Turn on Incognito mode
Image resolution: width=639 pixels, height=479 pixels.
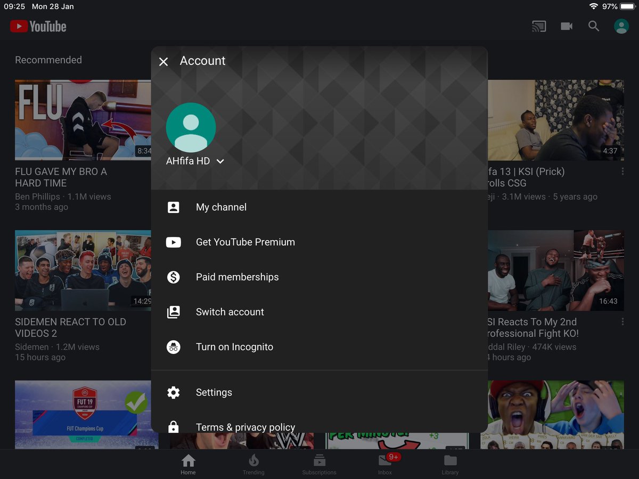coord(319,347)
